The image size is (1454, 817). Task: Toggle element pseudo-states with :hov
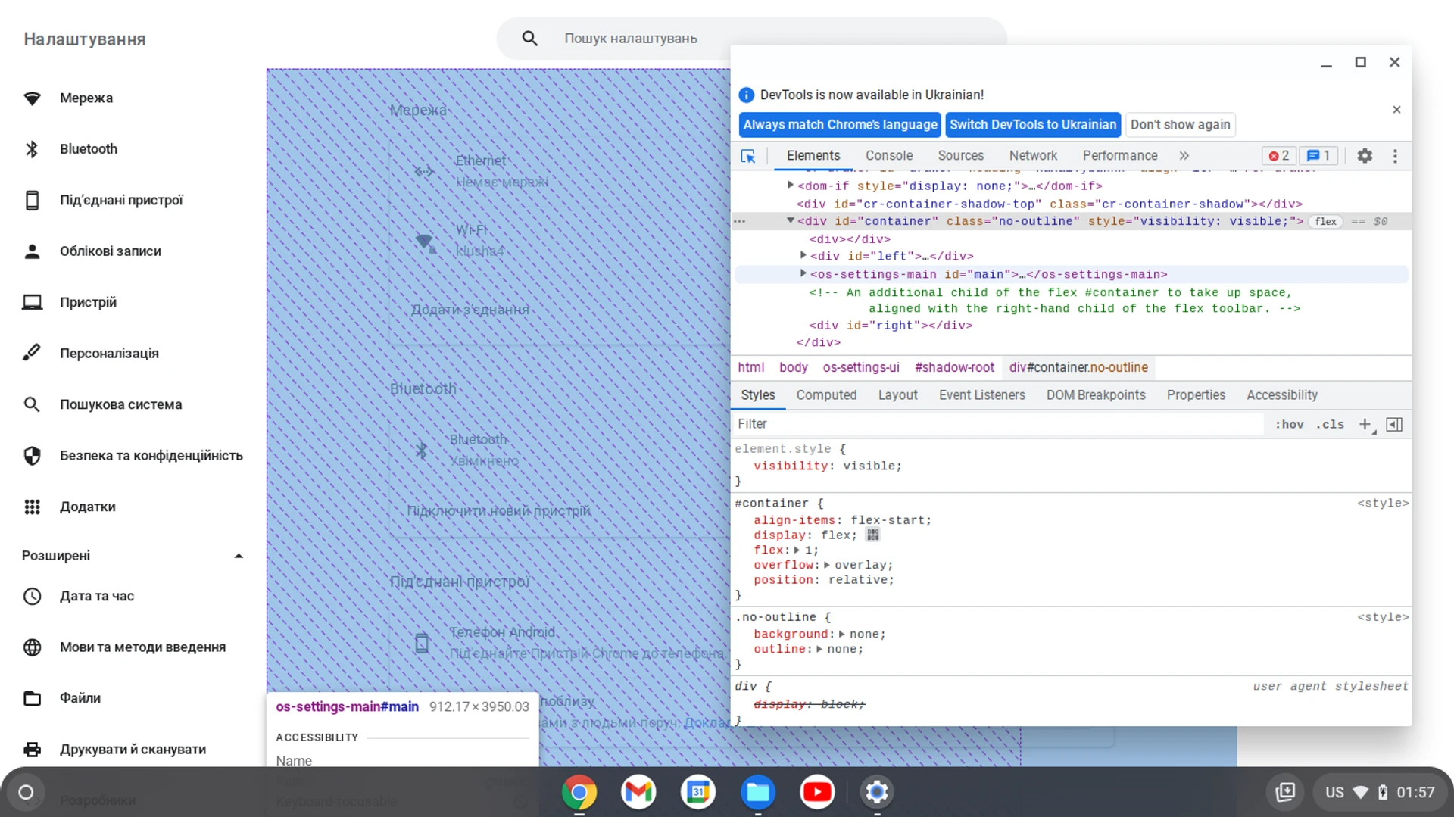coord(1289,424)
